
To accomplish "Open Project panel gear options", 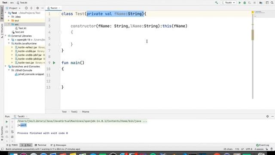I will (x=37, y=8).
